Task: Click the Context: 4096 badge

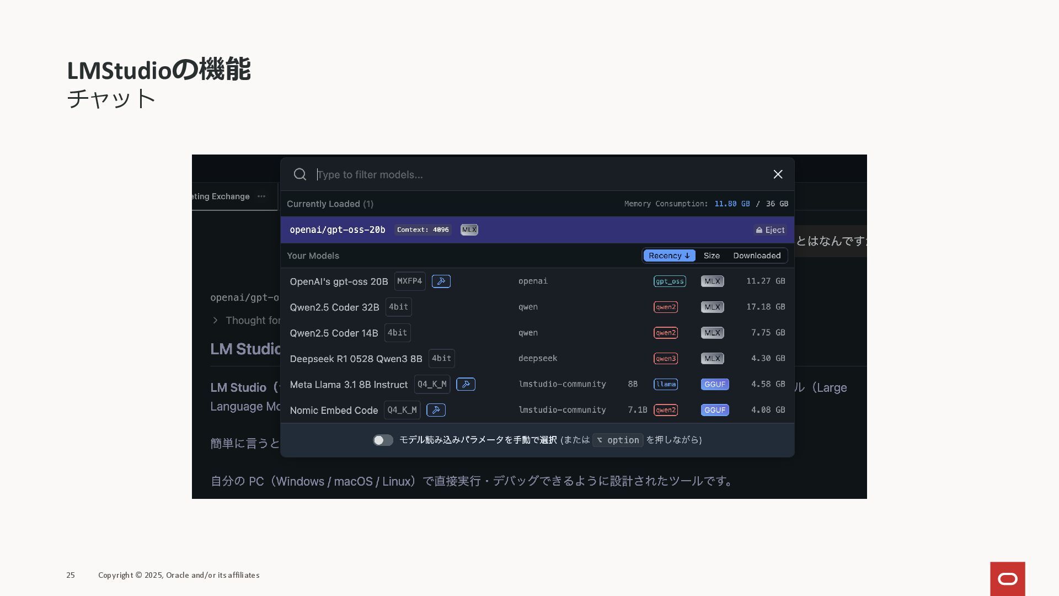Action: pos(422,230)
